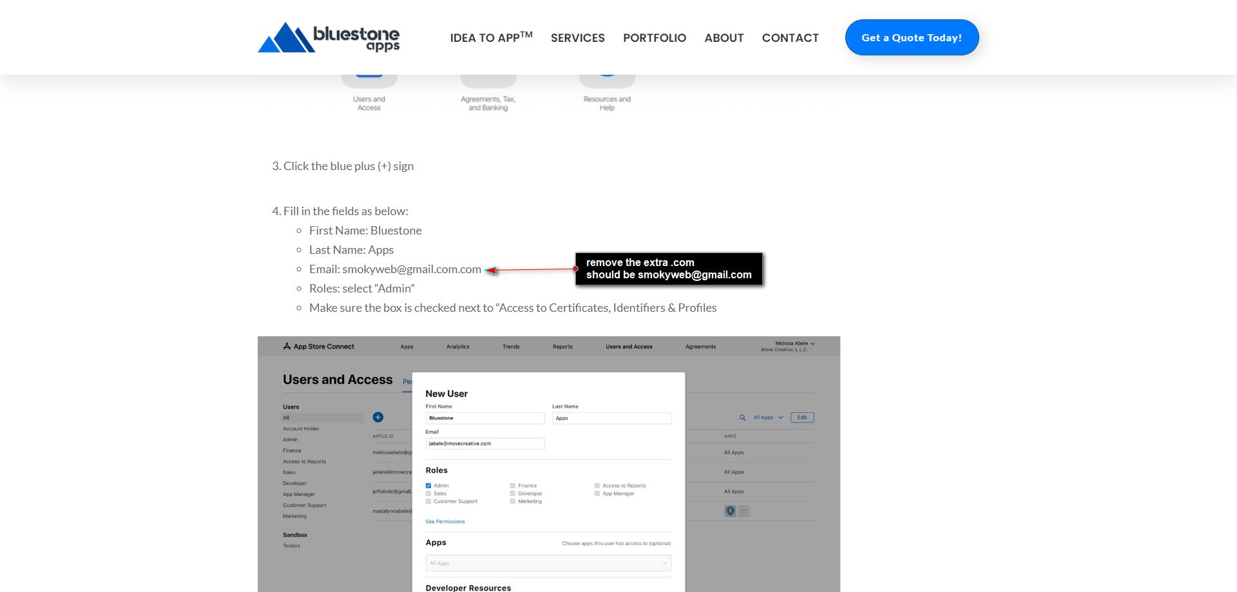Select Marketing in the Users sidebar

294,517
